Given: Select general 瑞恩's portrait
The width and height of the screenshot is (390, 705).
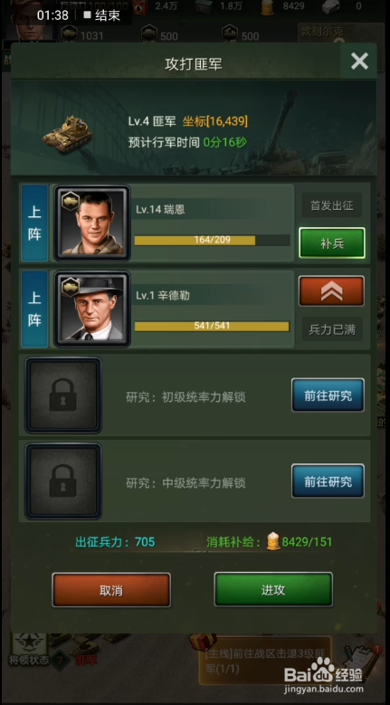Looking at the screenshot, I should click(x=92, y=223).
